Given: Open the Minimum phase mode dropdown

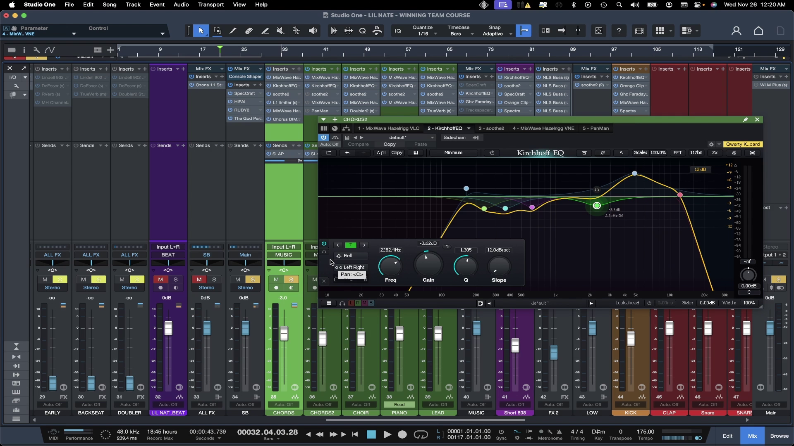Looking at the screenshot, I should point(453,153).
